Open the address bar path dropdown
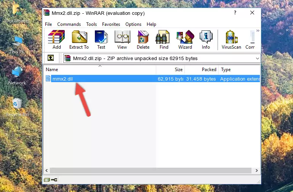Image resolution: width=293 pixels, height=192 pixels. coord(258,58)
